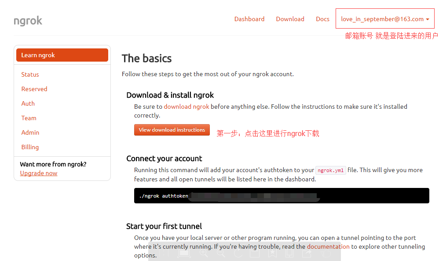
Task: Follow the 'download ngrok' inline link
Action: [187, 107]
